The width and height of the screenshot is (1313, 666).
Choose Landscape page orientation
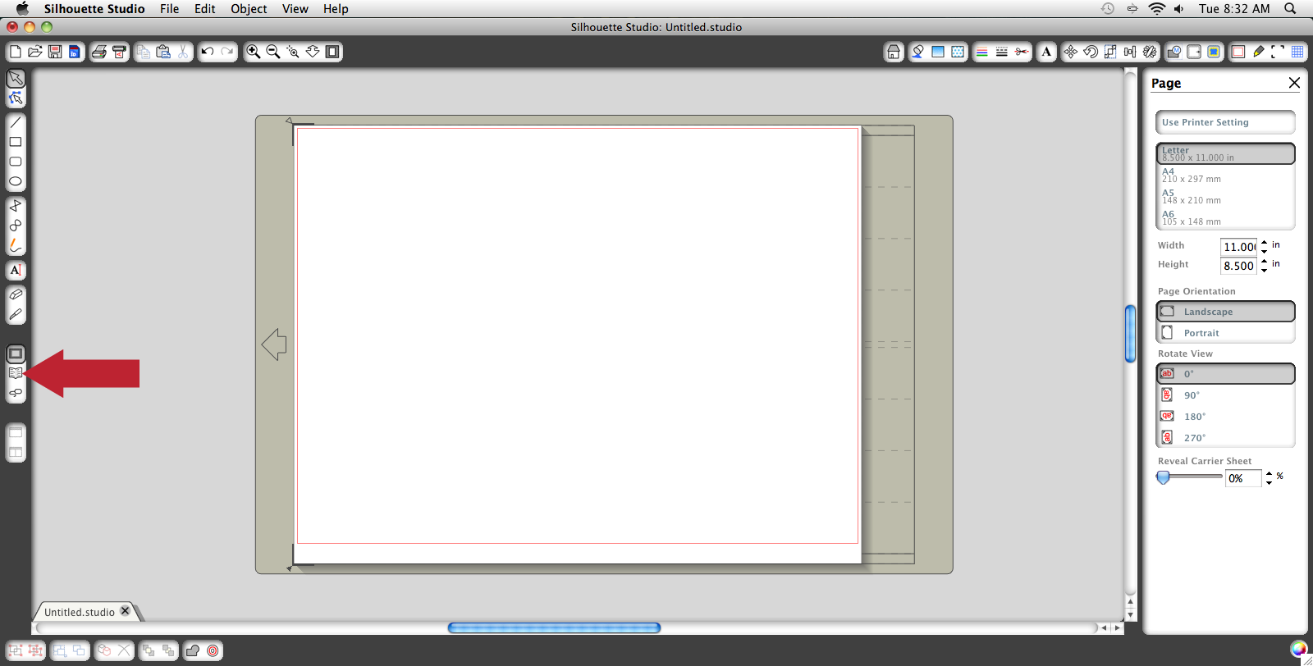click(1225, 312)
